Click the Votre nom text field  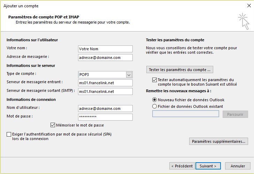click(105, 49)
